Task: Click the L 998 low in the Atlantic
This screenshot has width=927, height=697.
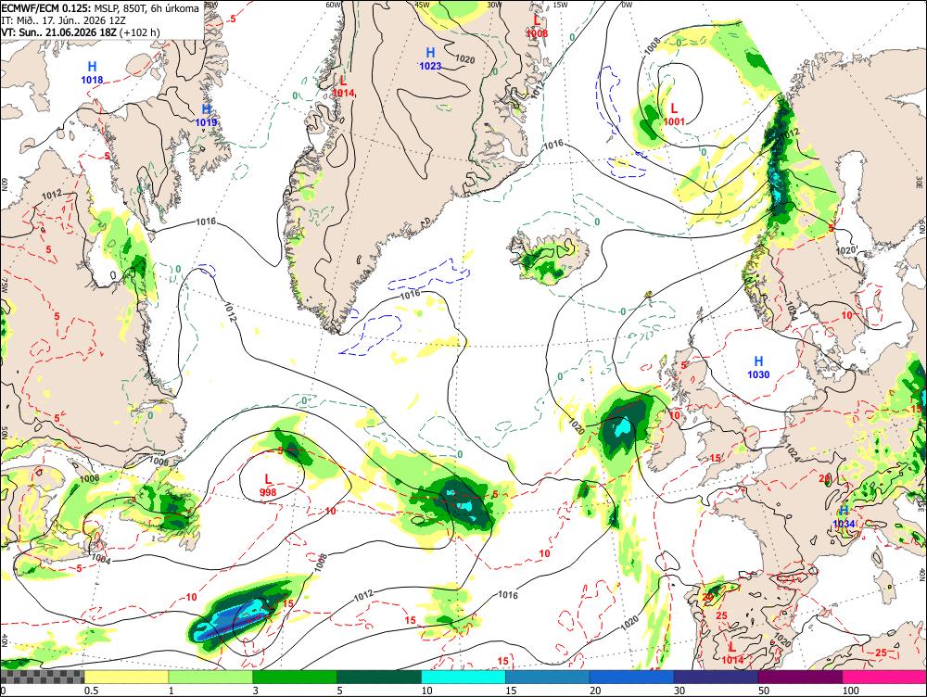Action: 268,485
